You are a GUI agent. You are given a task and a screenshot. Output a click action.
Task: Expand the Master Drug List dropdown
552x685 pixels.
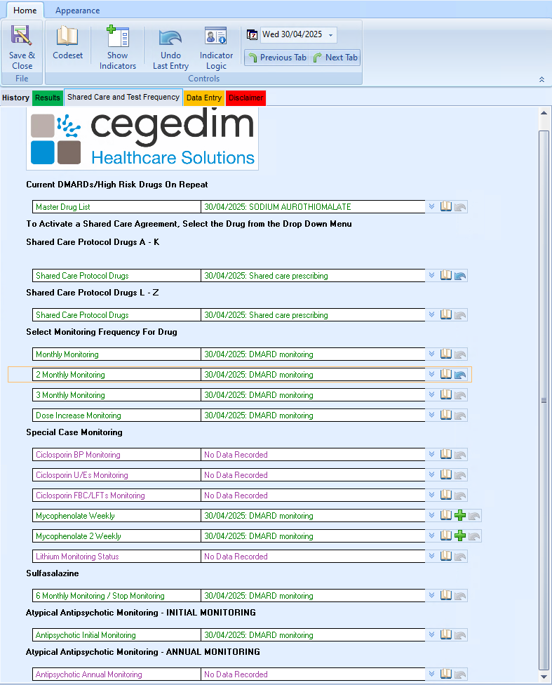[x=431, y=206]
